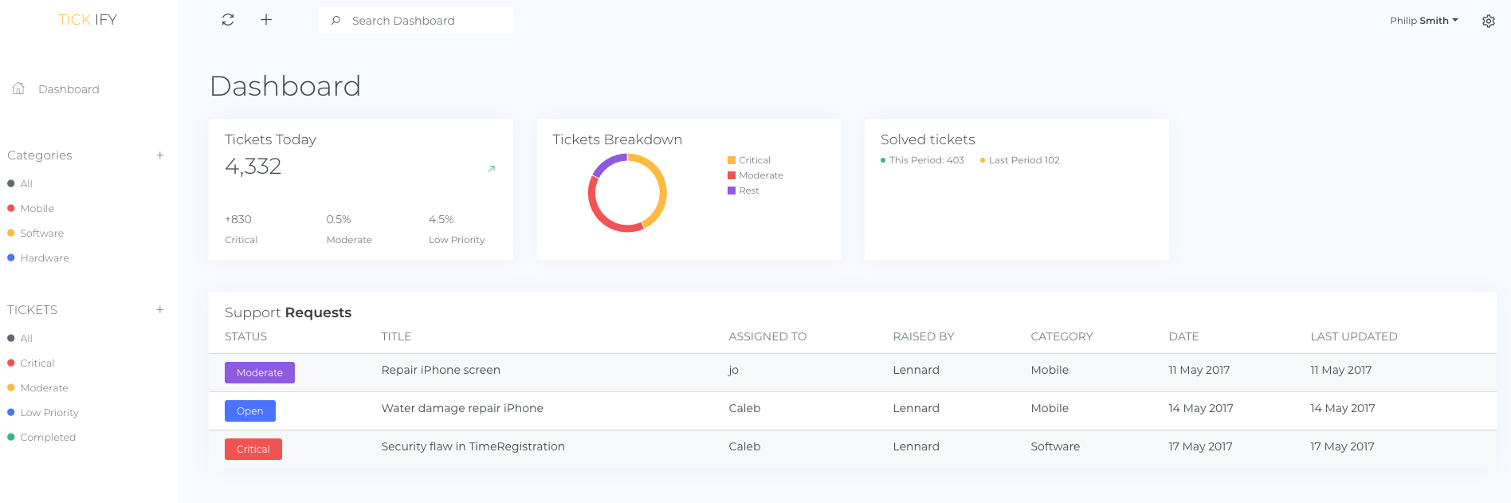Click the Dashboard home icon
Image resolution: width=1511 pixels, height=503 pixels.
click(x=18, y=88)
